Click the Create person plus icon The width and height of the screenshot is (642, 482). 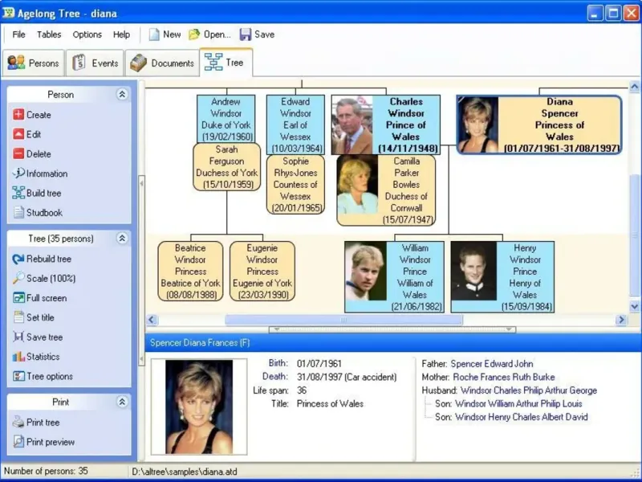18,114
